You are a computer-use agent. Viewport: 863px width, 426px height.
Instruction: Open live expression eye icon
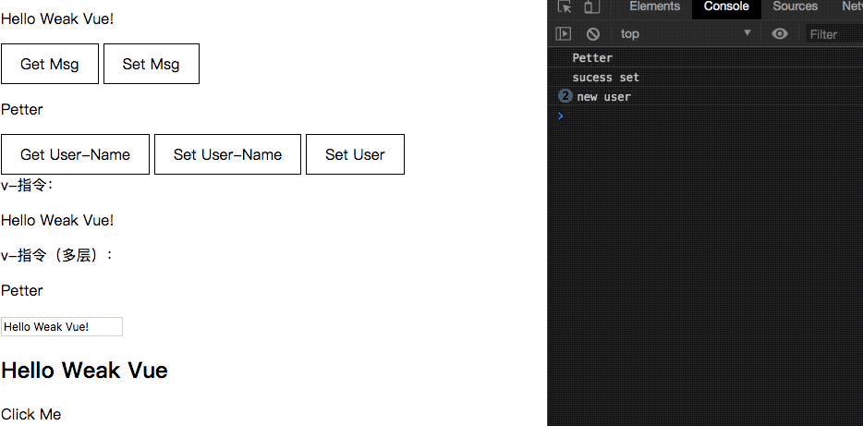coord(779,33)
